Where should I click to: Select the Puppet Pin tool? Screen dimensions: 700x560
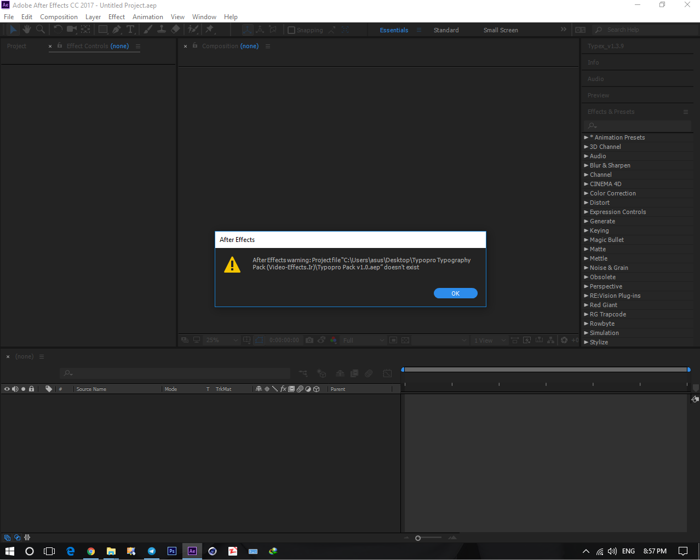click(x=210, y=30)
